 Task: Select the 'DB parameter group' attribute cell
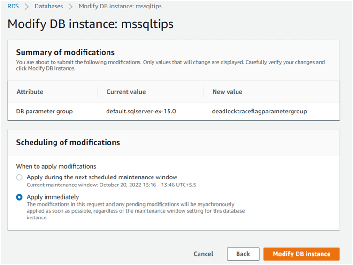coord(45,112)
